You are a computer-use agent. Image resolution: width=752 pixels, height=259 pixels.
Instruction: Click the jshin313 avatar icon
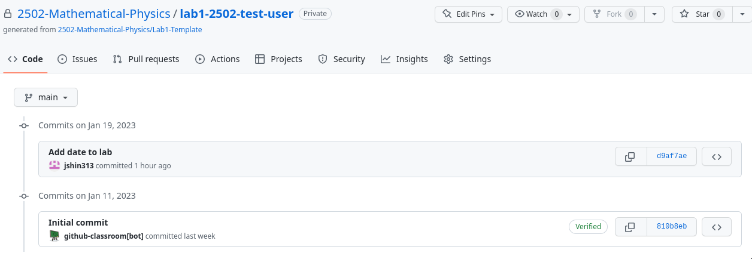tap(54, 165)
